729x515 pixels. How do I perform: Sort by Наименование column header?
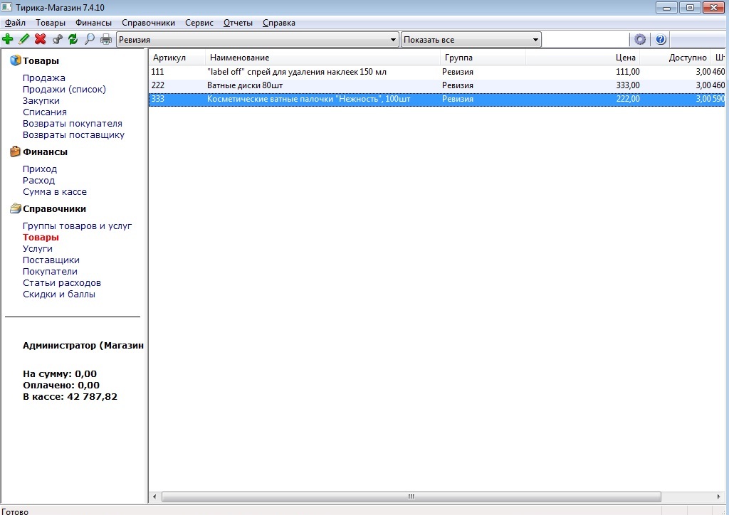322,58
